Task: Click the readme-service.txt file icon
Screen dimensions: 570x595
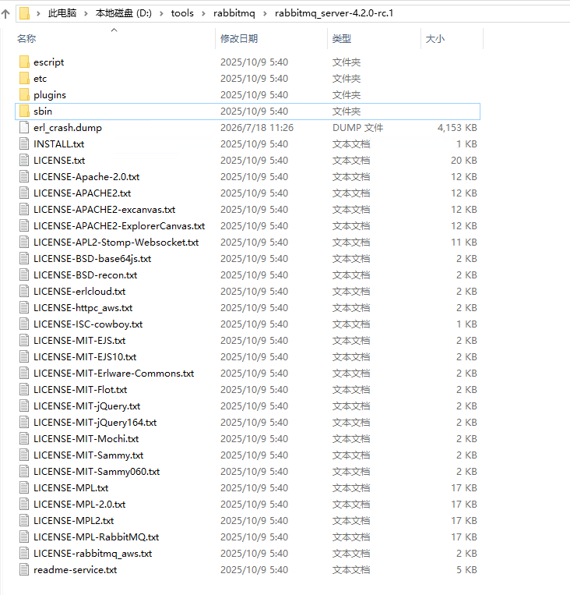Action: tap(24, 569)
